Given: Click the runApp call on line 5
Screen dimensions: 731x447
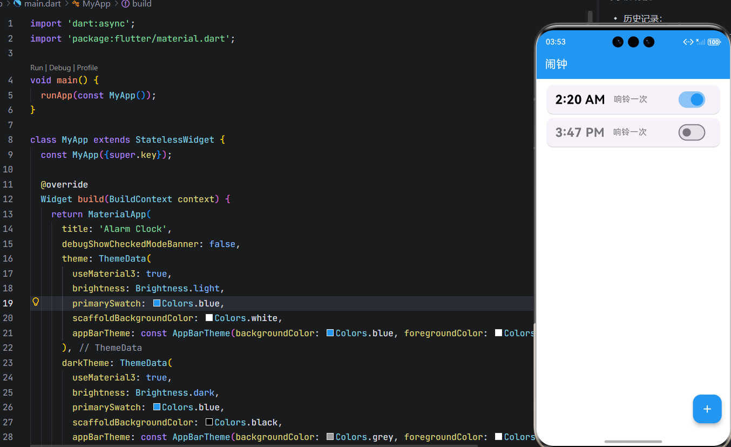Looking at the screenshot, I should pyautogui.click(x=57, y=95).
